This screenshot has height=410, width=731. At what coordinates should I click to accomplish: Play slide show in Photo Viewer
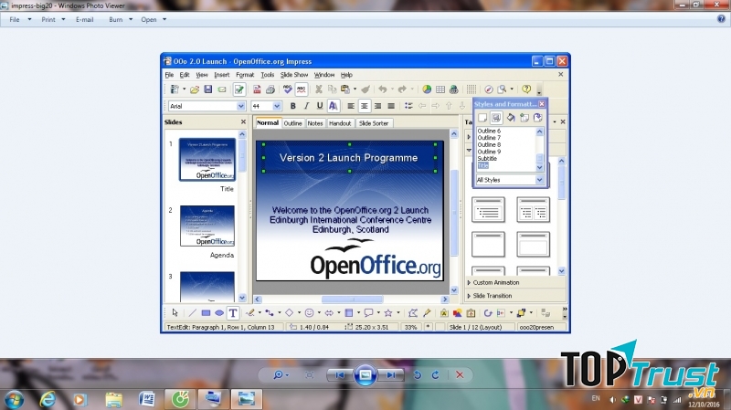[x=365, y=374]
